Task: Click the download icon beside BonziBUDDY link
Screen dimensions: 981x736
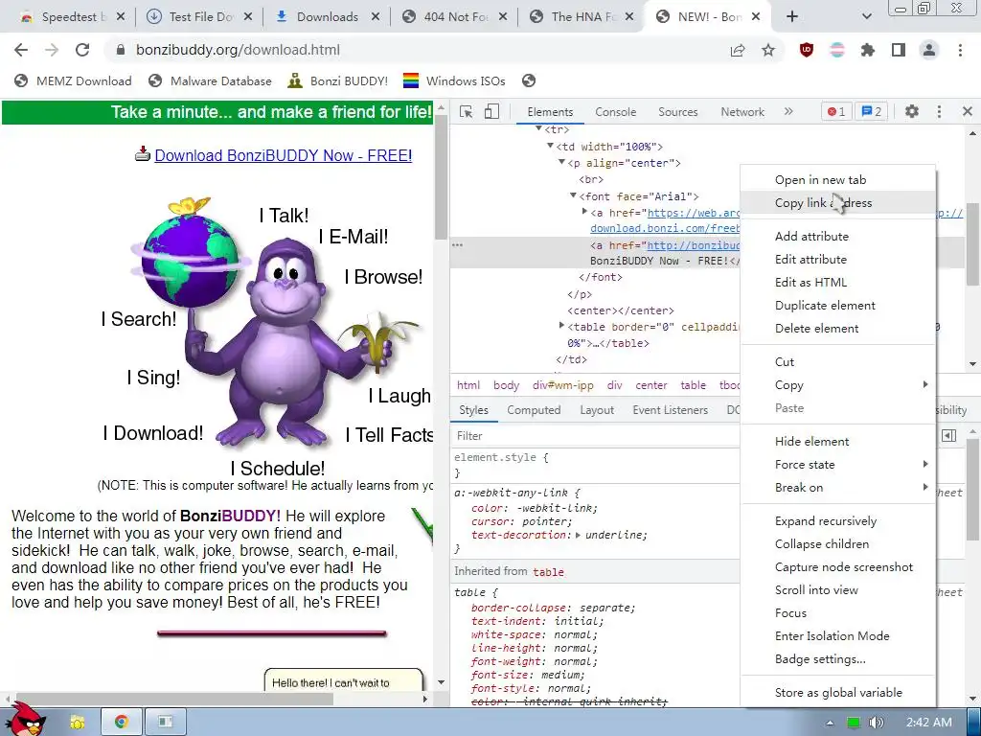Action: pos(143,154)
